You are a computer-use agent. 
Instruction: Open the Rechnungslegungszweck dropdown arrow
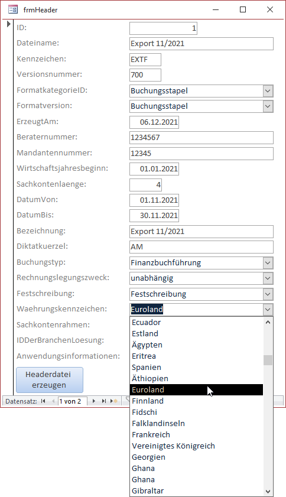tap(268, 278)
